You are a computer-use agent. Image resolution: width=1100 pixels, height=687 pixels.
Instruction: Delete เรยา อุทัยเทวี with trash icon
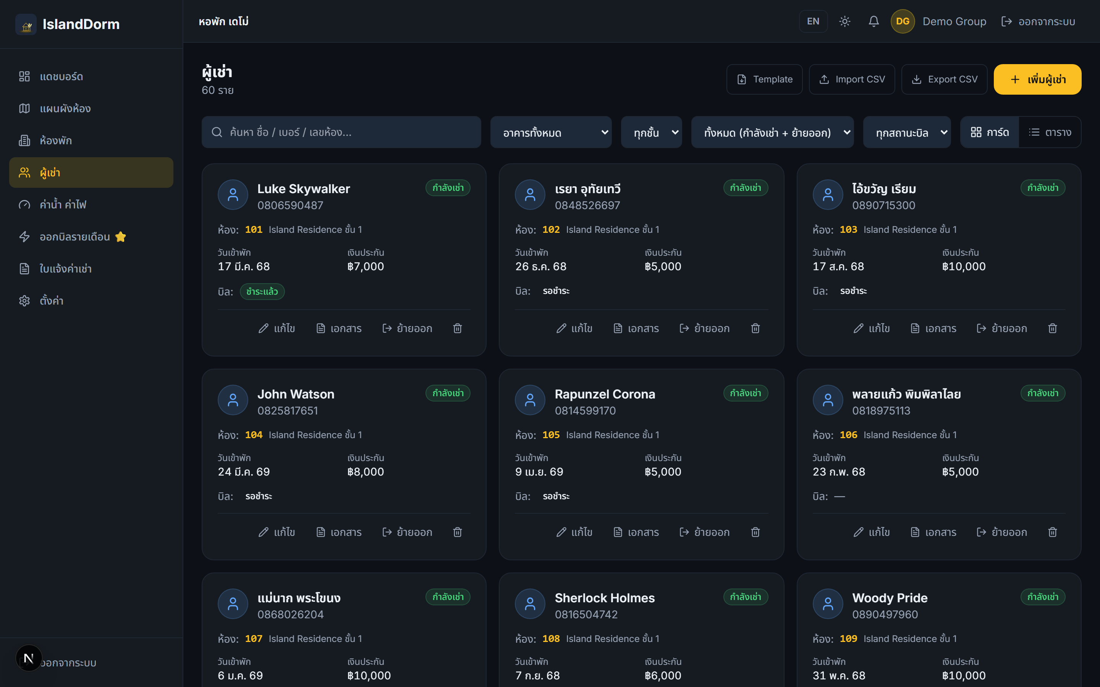tap(755, 329)
